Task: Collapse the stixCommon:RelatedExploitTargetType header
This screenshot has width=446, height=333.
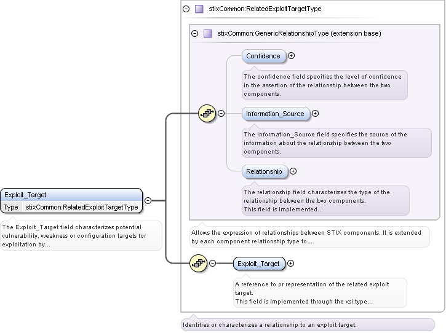Action: coord(186,9)
